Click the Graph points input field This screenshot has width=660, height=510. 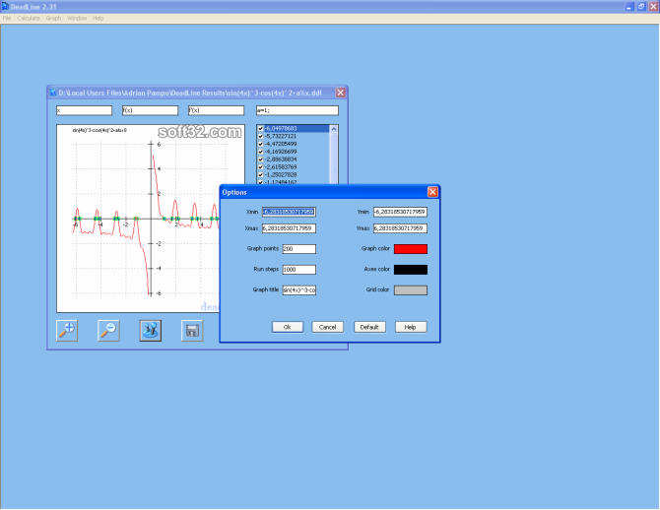coord(298,249)
